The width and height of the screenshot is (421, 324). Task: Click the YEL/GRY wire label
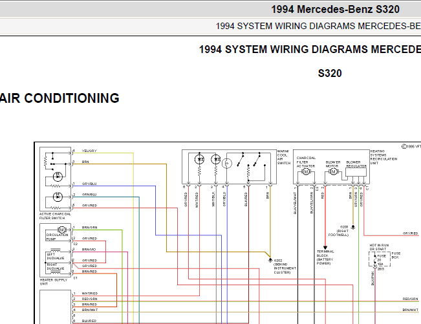[x=89, y=151]
